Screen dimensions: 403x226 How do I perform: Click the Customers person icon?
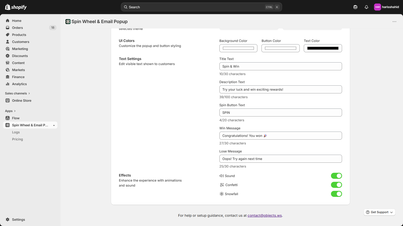(8, 42)
